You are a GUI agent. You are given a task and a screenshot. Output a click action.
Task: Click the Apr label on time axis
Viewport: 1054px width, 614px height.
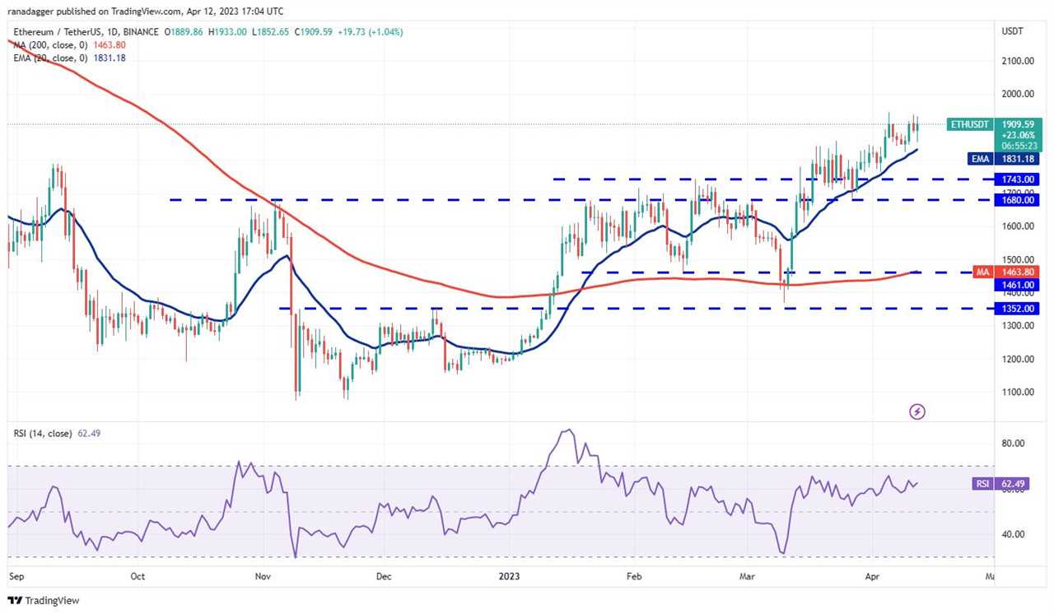coord(871,577)
